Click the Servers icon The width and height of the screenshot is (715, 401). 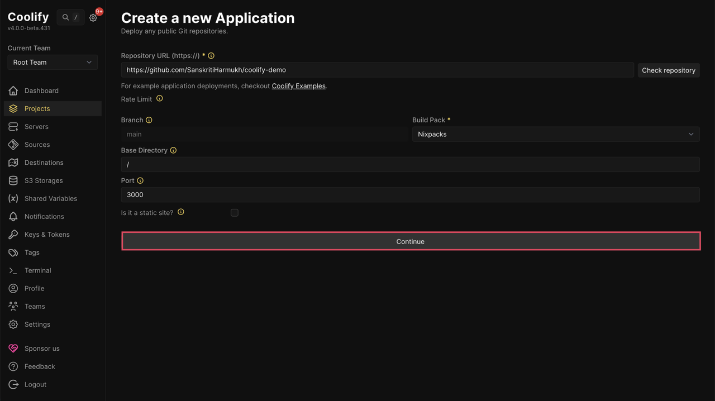(x=13, y=127)
